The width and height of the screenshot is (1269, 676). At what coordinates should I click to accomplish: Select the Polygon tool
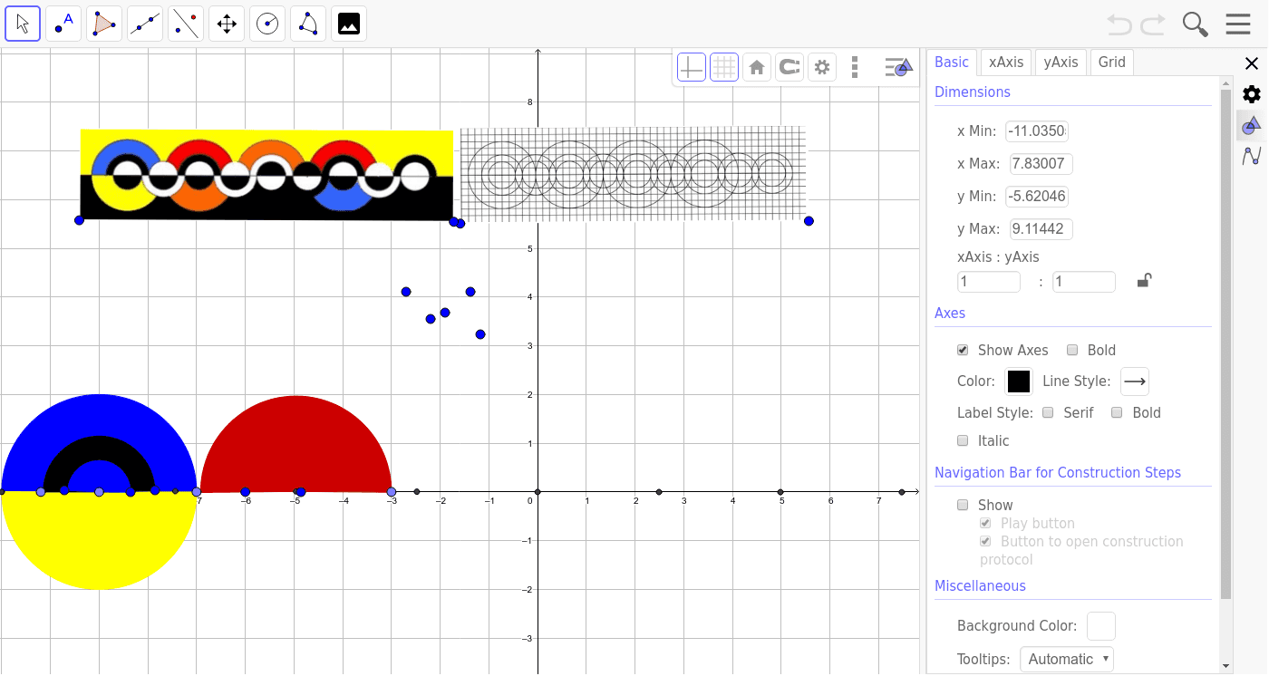[x=104, y=24]
